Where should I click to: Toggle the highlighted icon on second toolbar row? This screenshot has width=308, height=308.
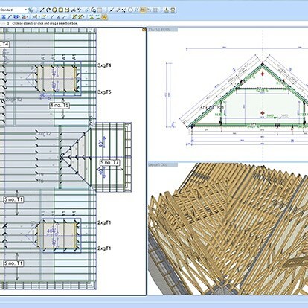[104, 17]
